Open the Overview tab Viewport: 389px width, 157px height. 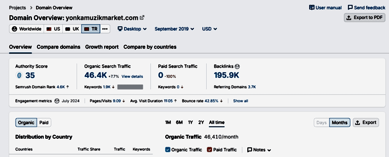tap(21, 47)
